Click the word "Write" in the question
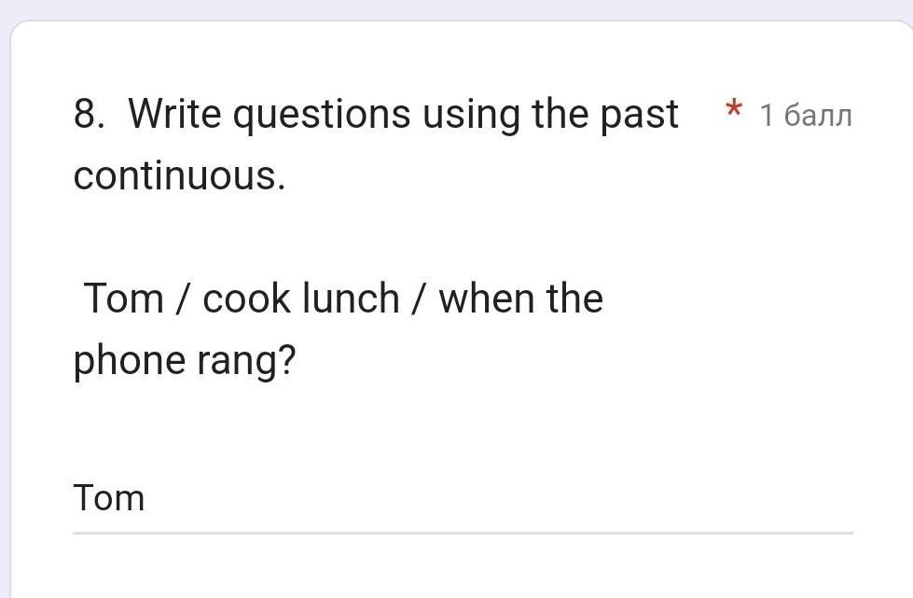Viewport: 913px width, 598px height. [176, 114]
